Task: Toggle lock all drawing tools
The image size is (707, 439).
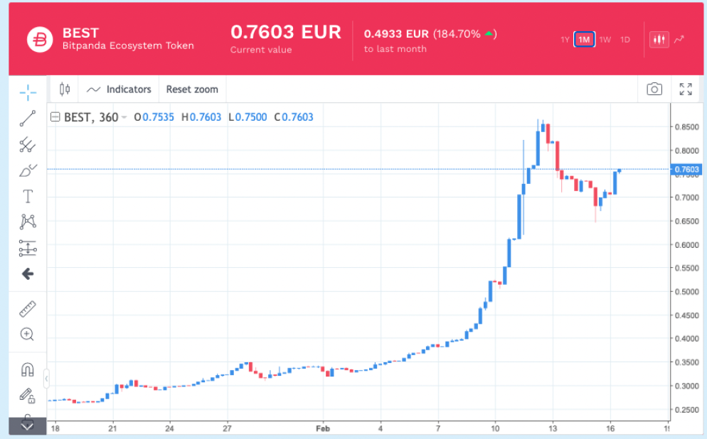Action: click(x=27, y=396)
